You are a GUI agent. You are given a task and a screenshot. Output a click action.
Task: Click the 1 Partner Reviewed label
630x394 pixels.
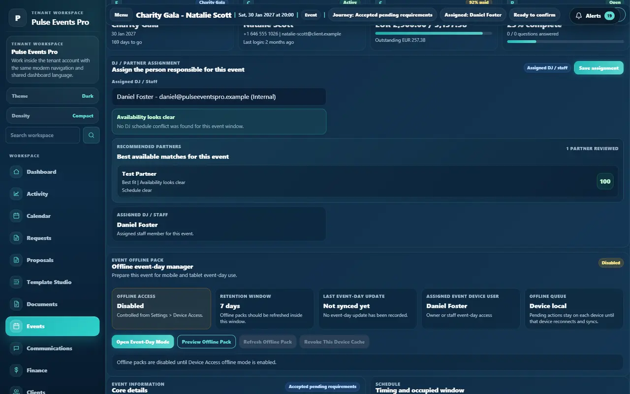coord(592,148)
